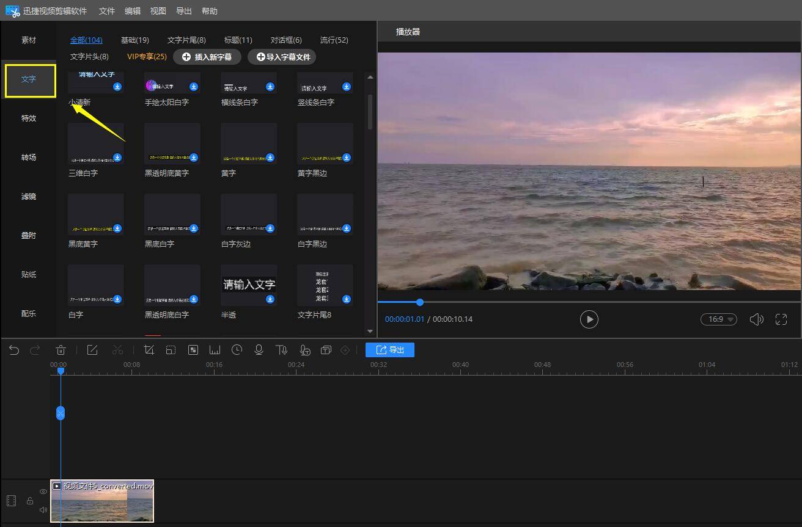Toggle the video track lock
This screenshot has height=527, width=802.
tap(29, 501)
